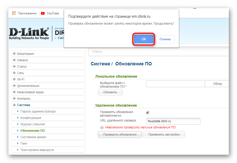This screenshot has height=163, width=237.
Task: Expand the Статус menu section
Action: [48, 67]
